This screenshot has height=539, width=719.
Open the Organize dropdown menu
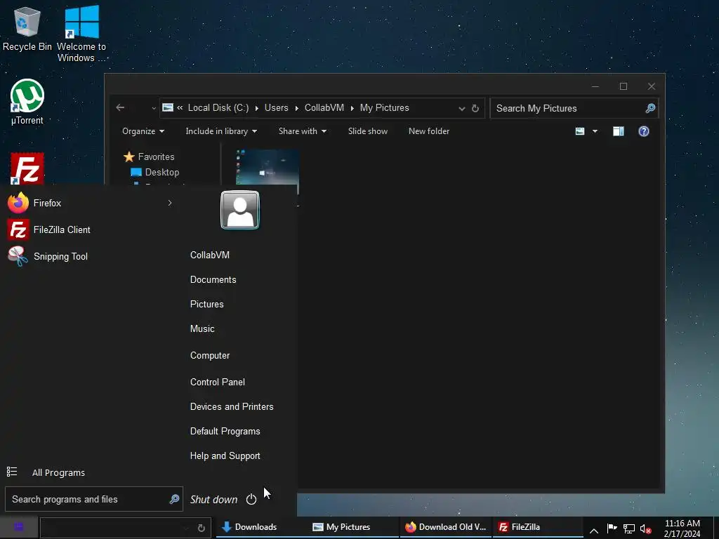click(143, 131)
